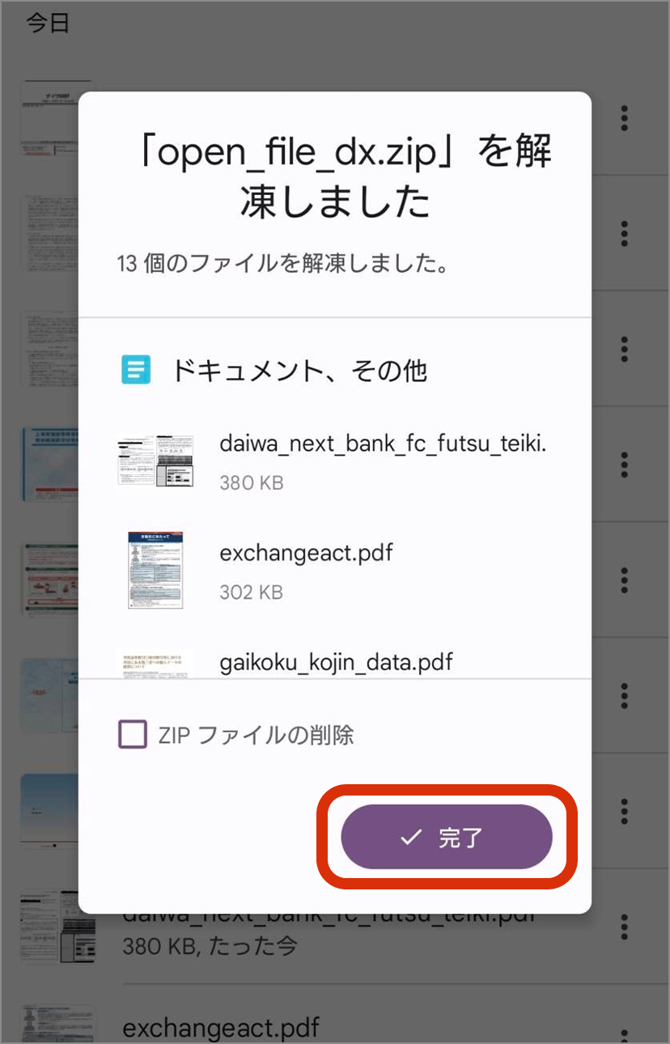670x1044 pixels.
Task: Open three-dot menu of fifth file row
Action: click(624, 579)
